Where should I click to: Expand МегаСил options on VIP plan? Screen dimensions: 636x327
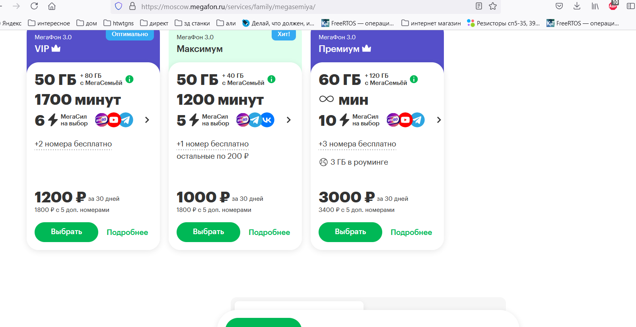(147, 120)
